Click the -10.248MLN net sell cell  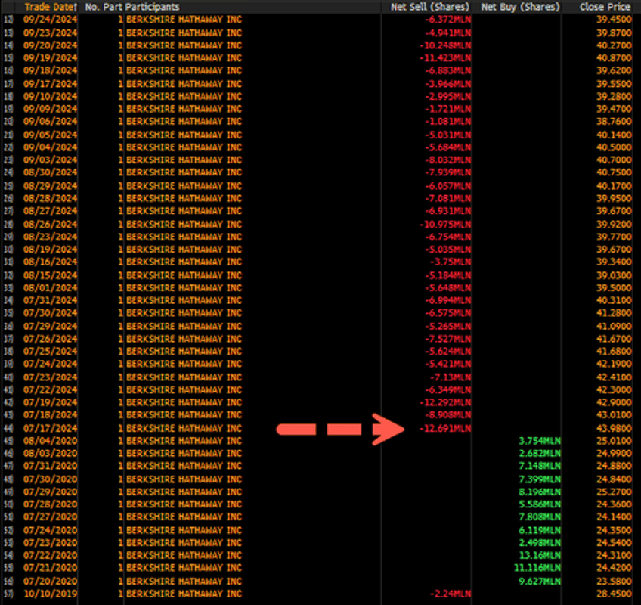point(445,45)
